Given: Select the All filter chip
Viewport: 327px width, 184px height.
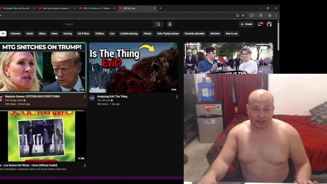Looking at the screenshot, I should tap(3, 33).
